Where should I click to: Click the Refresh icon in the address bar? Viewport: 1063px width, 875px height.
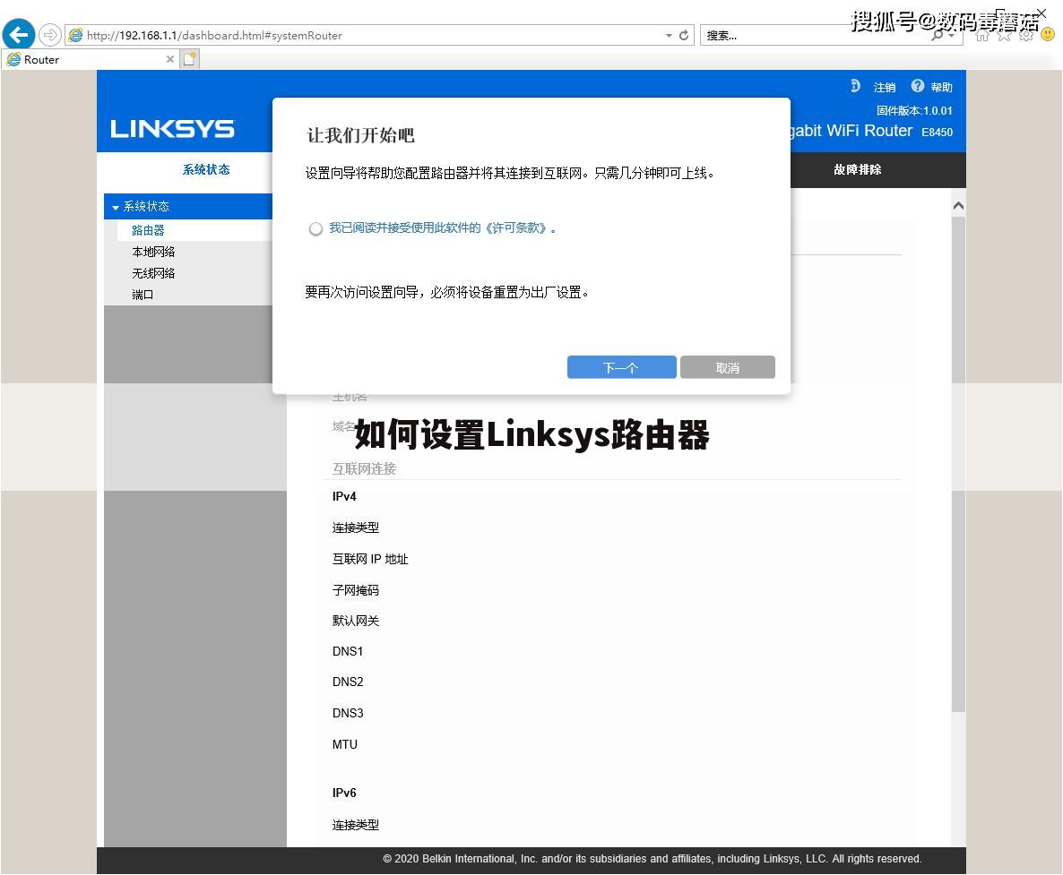pyautogui.click(x=684, y=35)
